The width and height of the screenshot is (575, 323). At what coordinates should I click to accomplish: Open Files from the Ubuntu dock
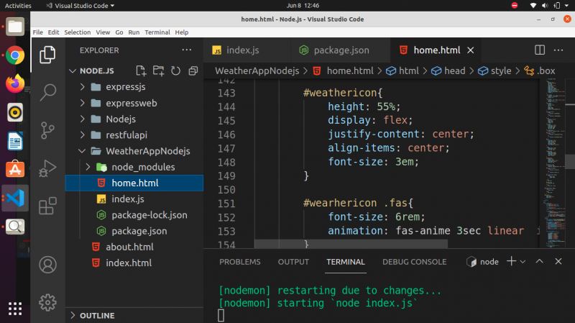point(15,27)
